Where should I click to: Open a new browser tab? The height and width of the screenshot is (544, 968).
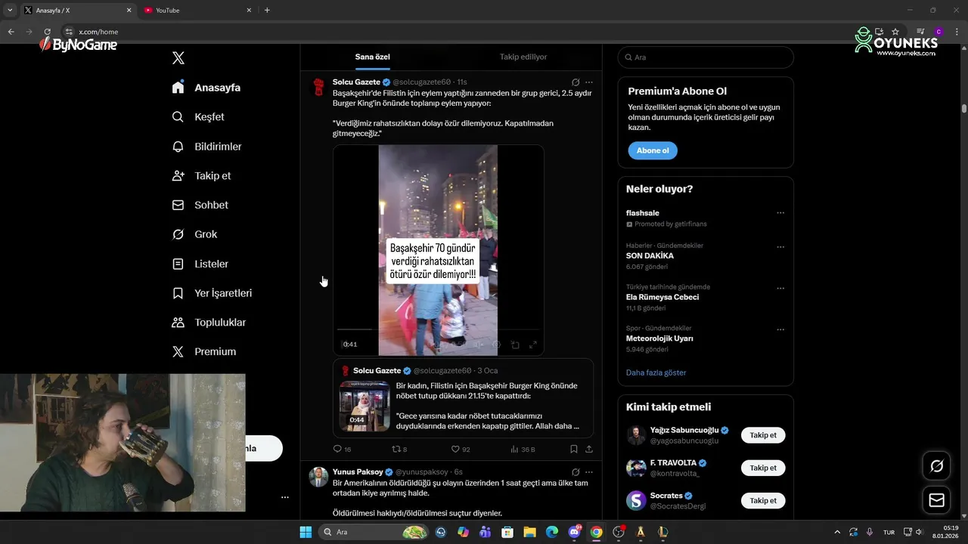(x=267, y=10)
